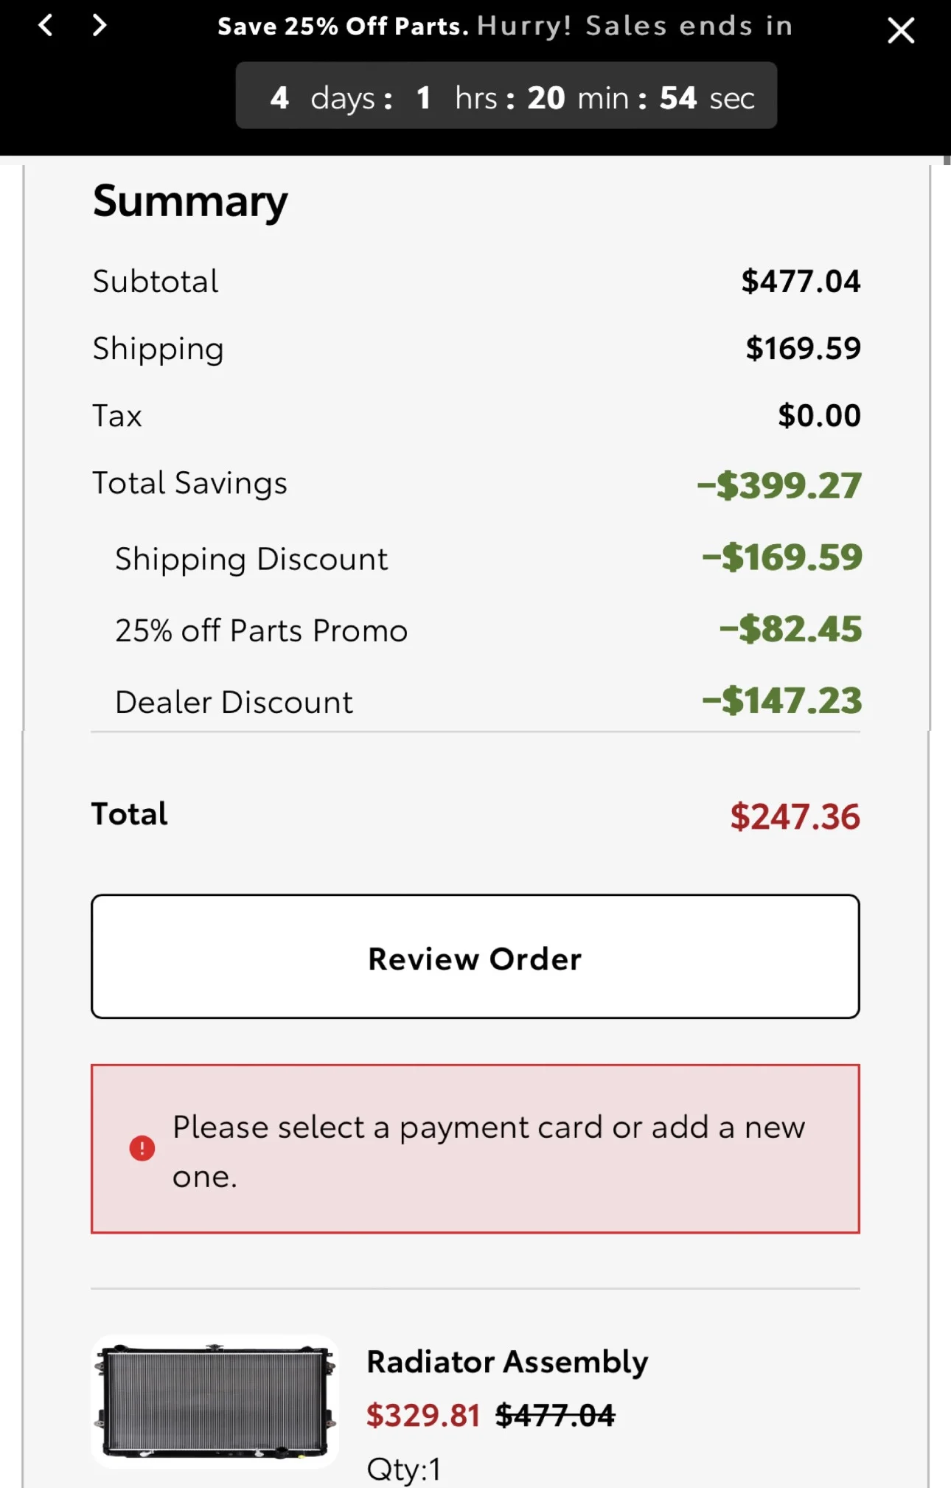Click the red error alert icon
This screenshot has width=951, height=1488.
point(142,1148)
